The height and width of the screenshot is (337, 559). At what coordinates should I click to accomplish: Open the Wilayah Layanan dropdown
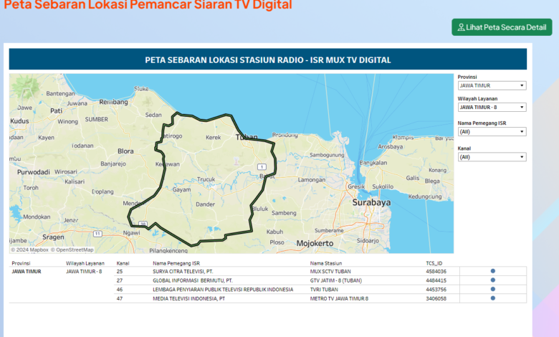(x=492, y=107)
